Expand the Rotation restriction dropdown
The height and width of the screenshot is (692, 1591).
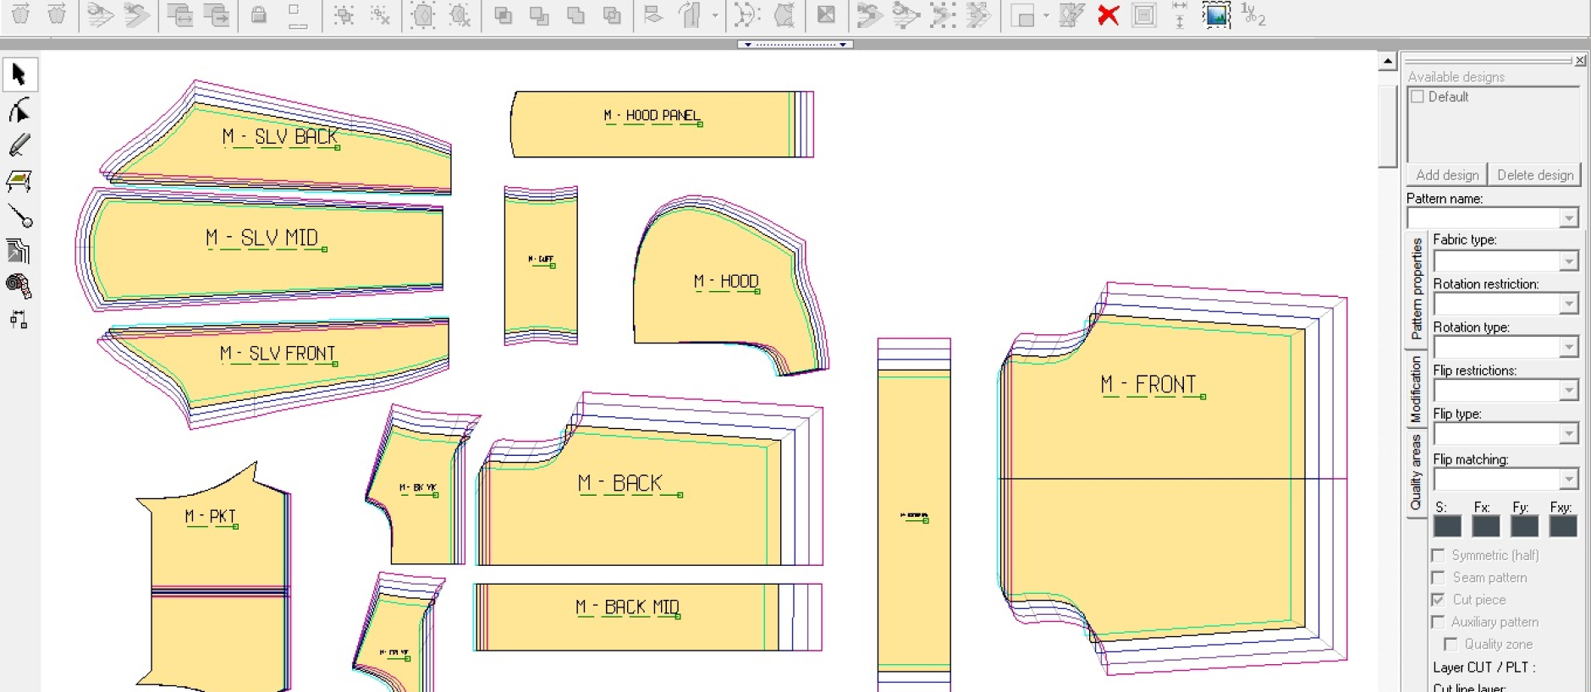(1568, 305)
